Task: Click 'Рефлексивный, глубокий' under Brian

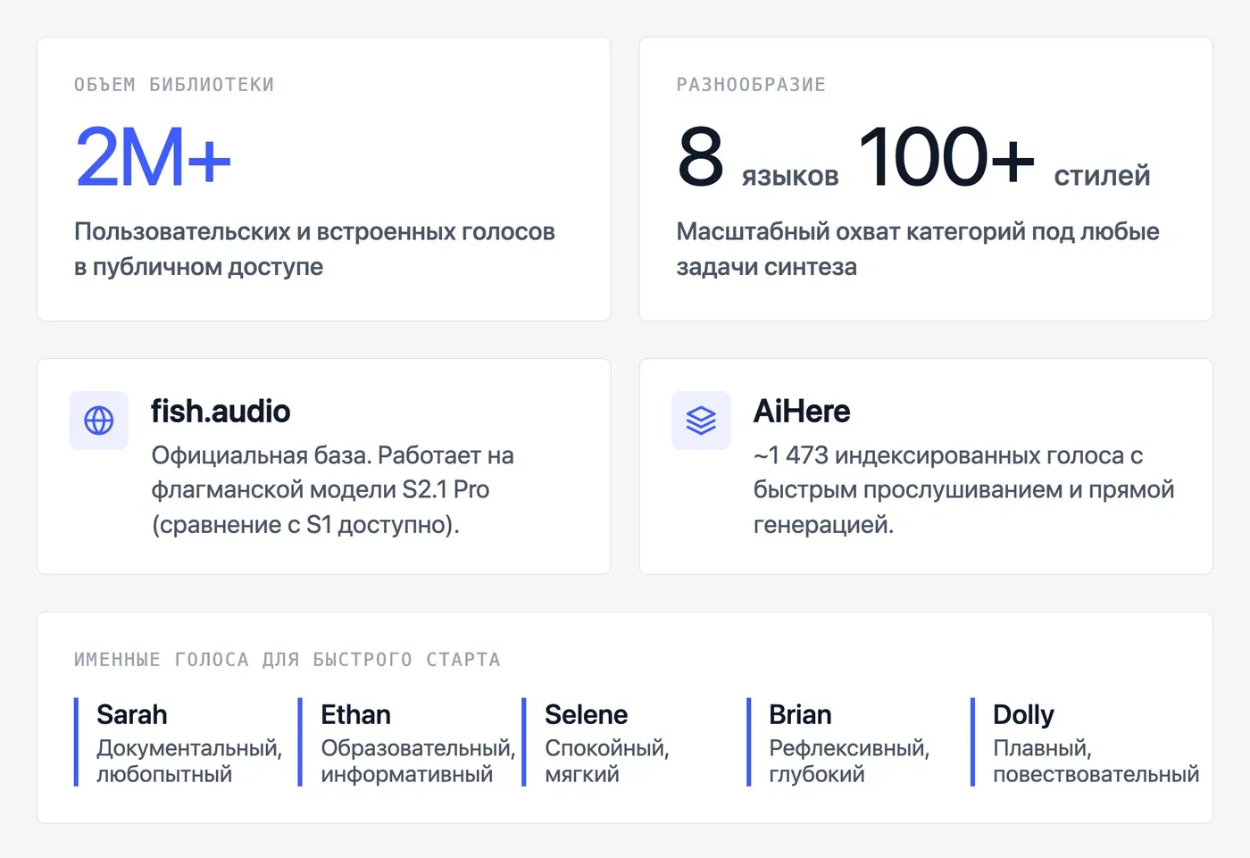Action: point(849,761)
